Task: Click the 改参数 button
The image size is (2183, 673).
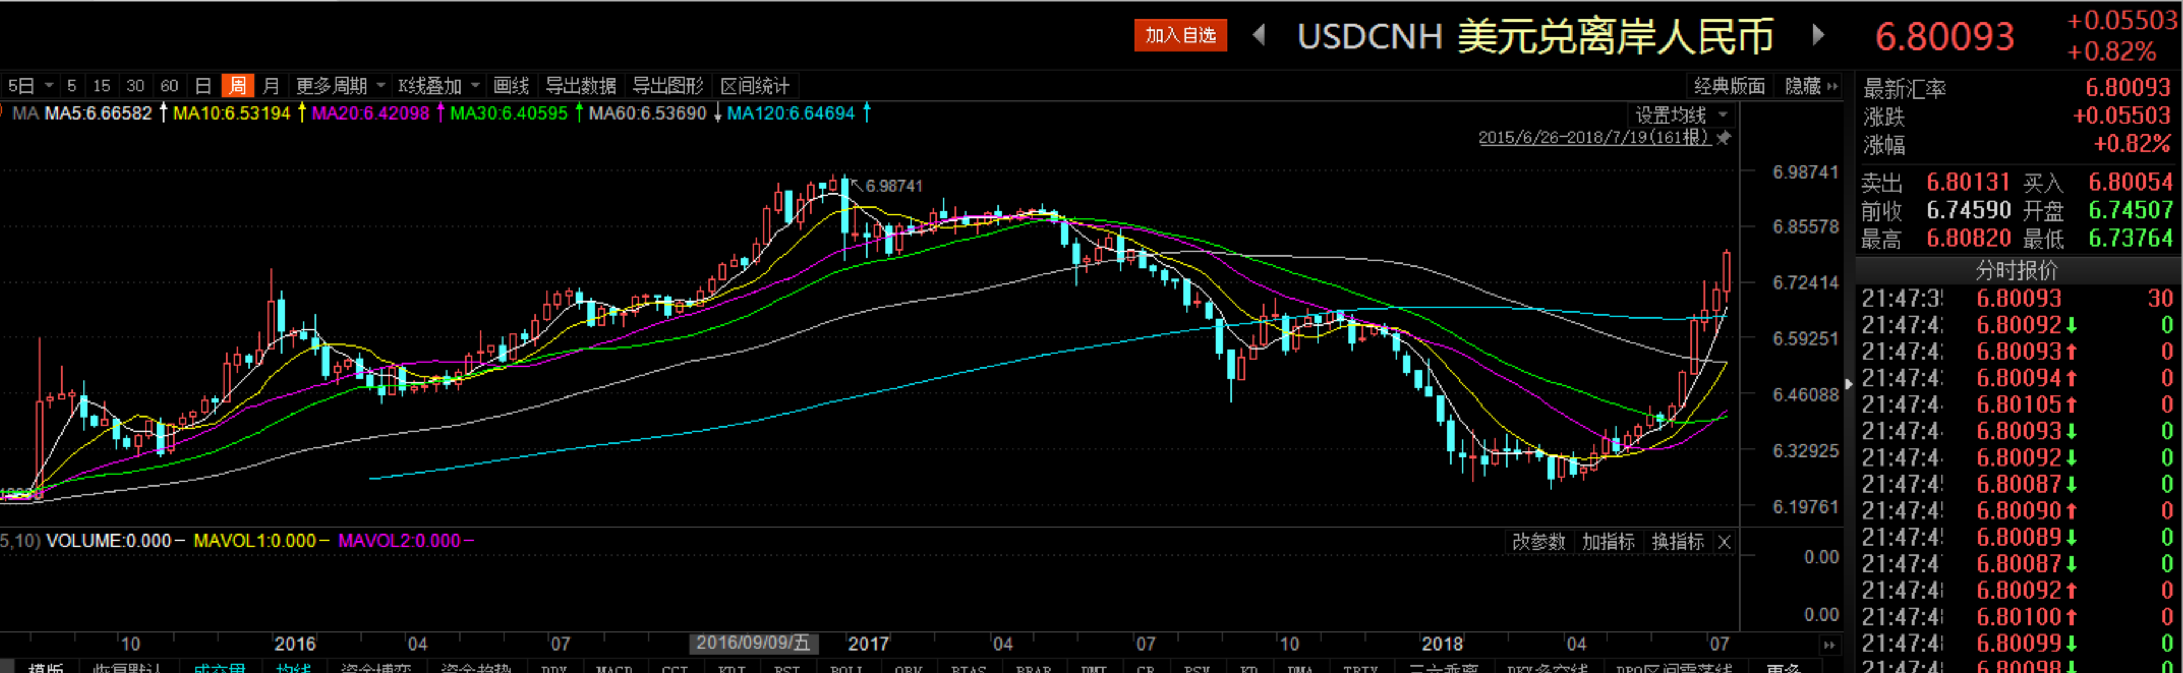Action: point(1538,541)
